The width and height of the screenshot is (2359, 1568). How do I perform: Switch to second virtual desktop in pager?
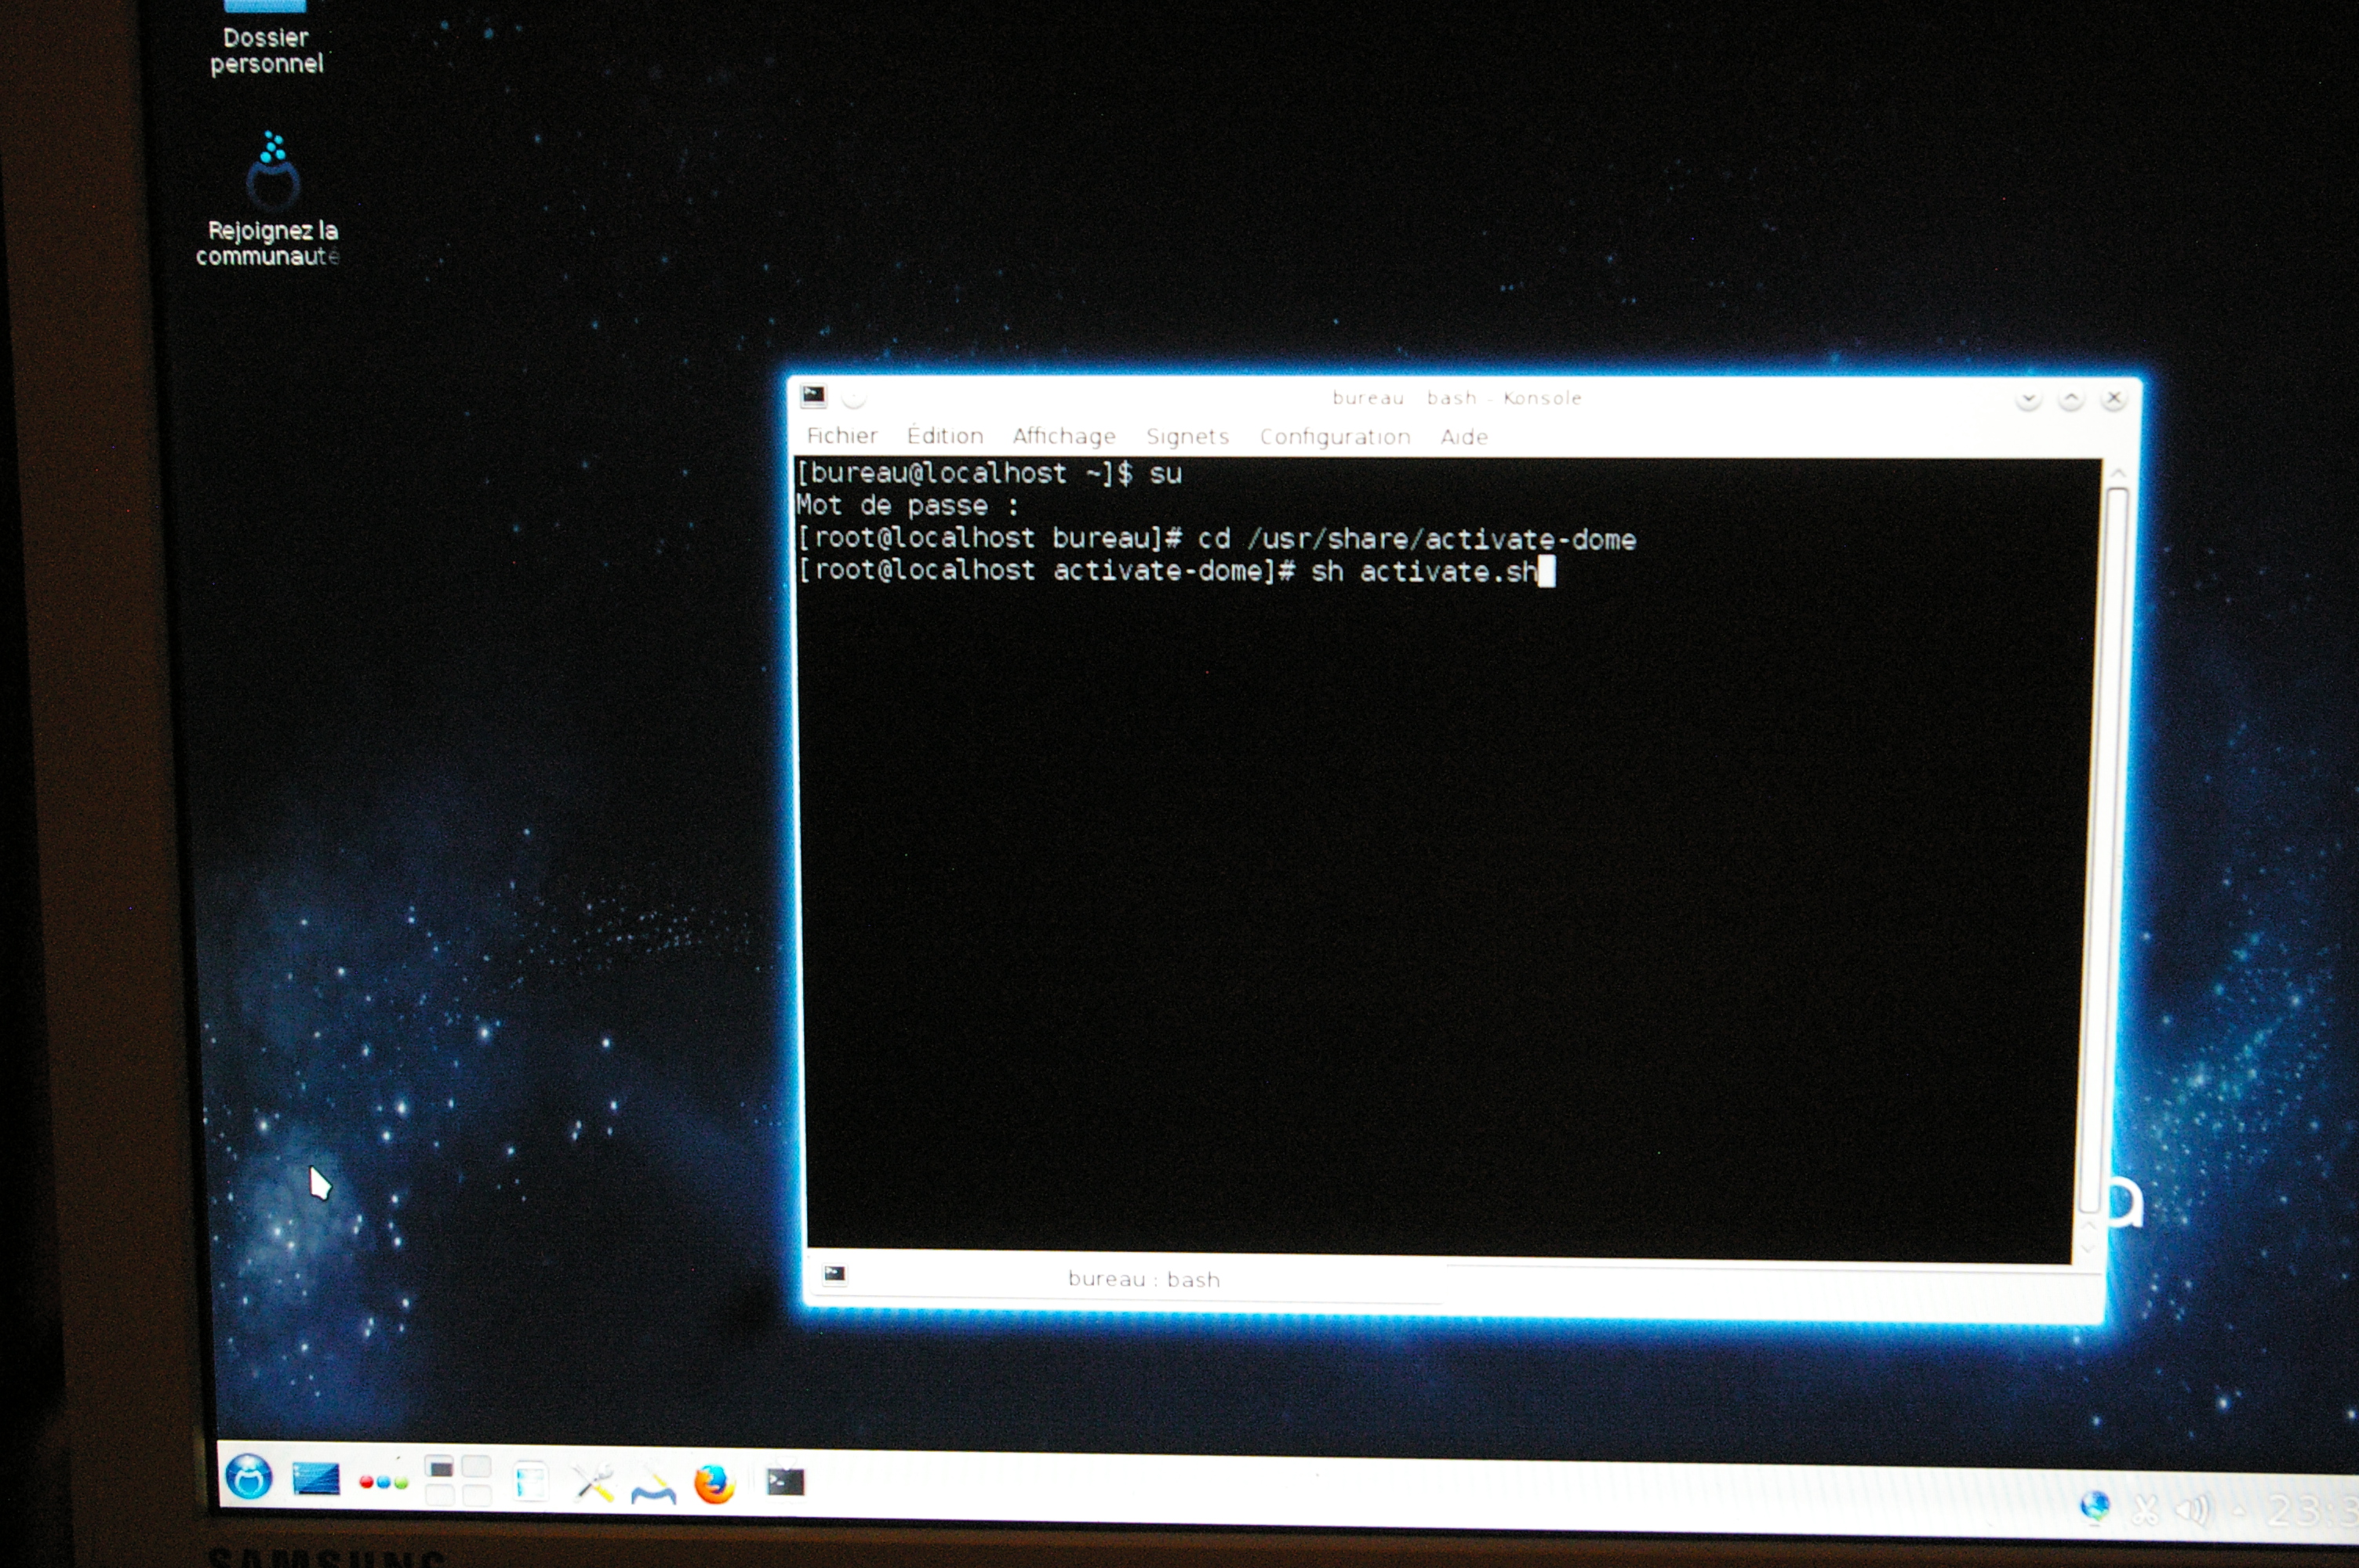pos(476,1468)
